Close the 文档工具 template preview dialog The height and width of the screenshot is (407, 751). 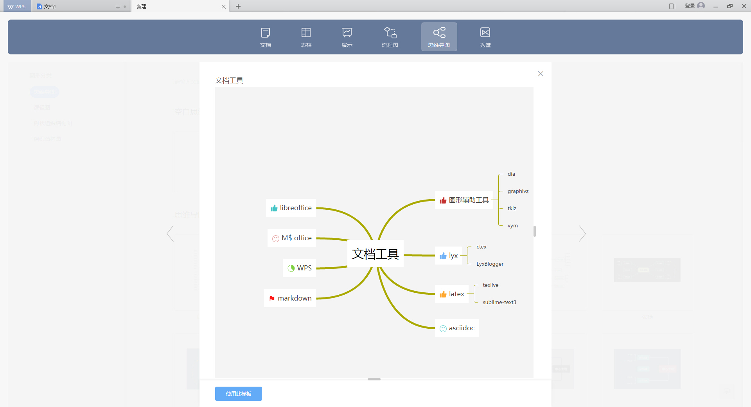(x=540, y=74)
